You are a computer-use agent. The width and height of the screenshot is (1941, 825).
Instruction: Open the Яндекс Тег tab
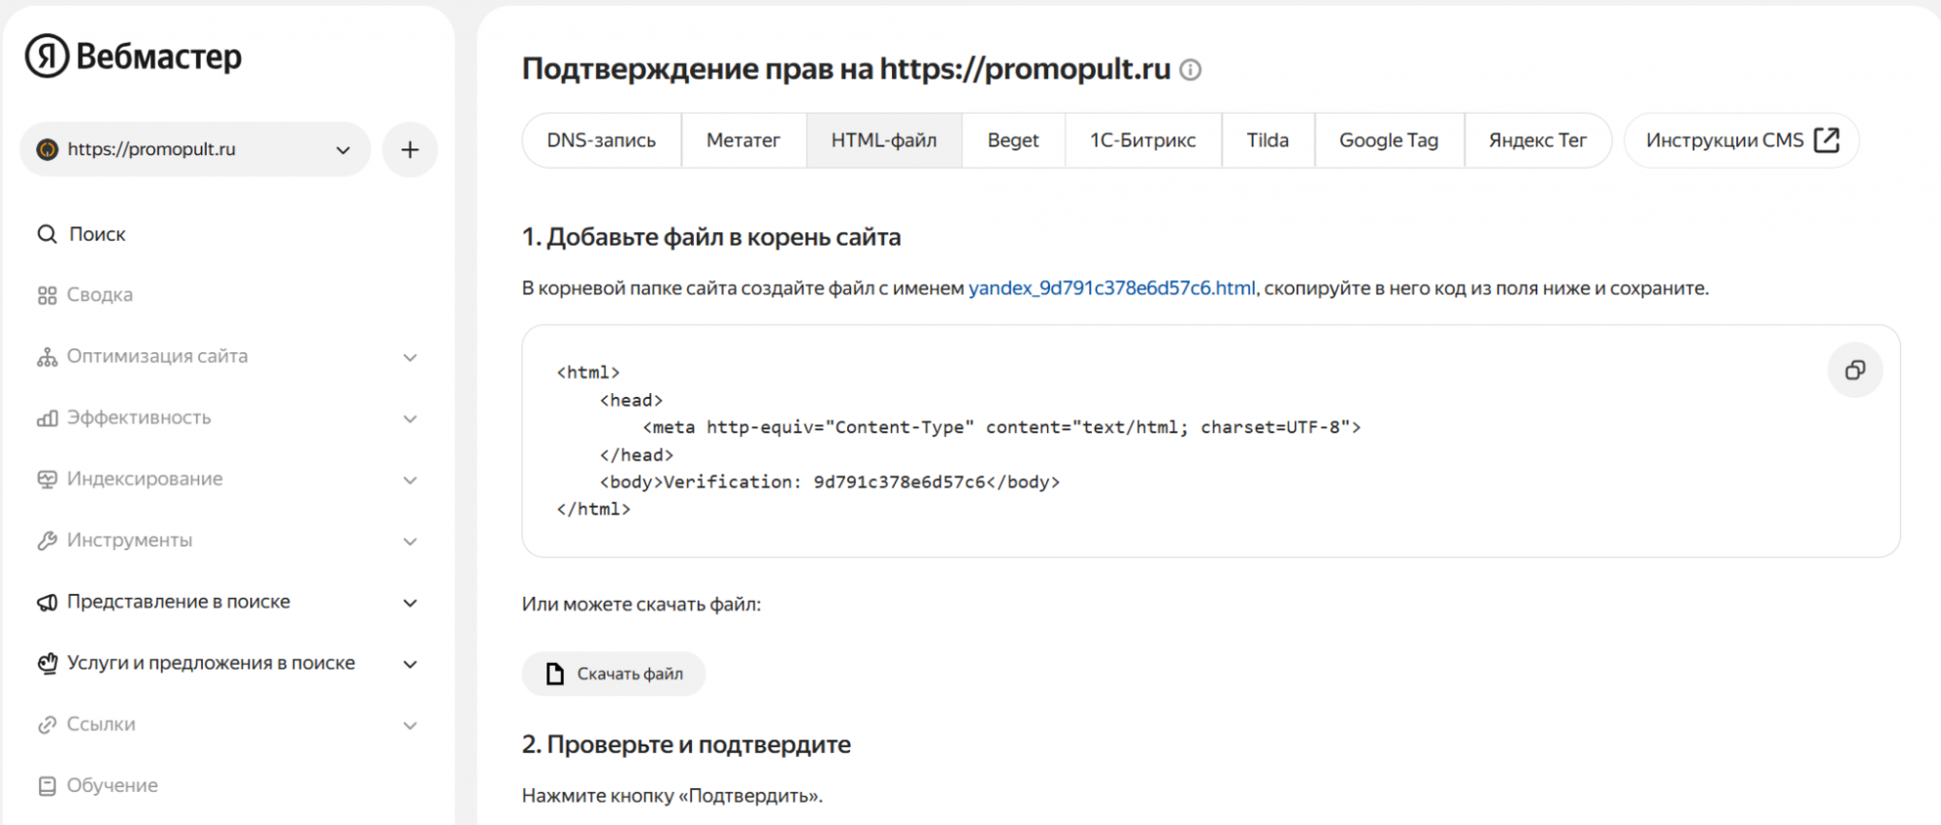coord(1537,141)
